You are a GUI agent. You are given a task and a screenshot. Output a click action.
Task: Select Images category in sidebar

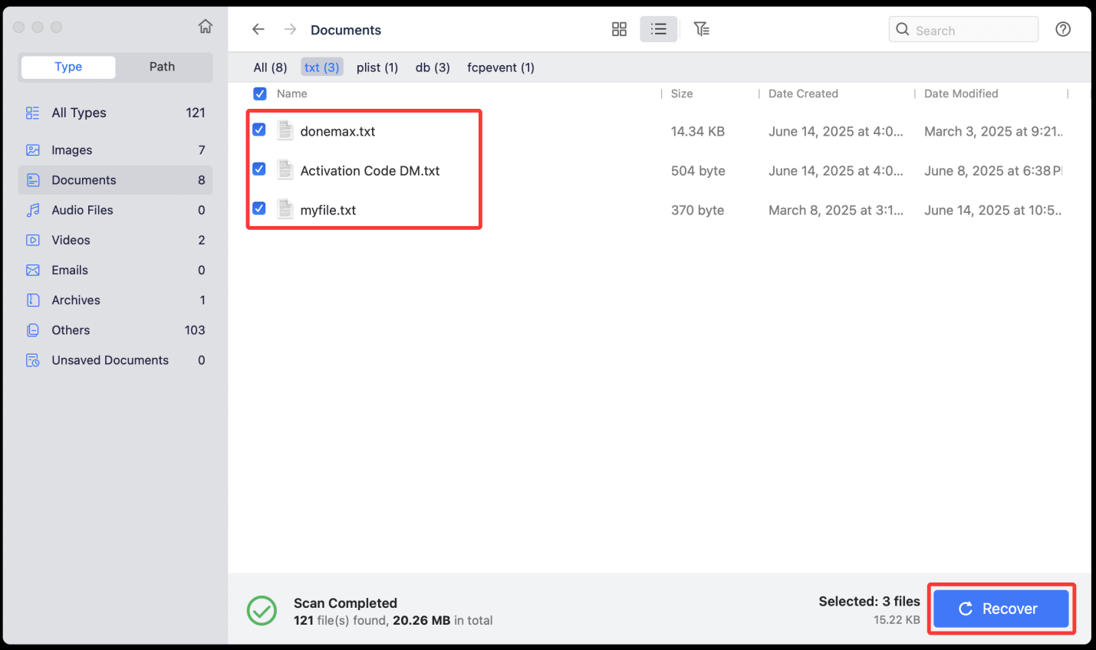(x=72, y=150)
